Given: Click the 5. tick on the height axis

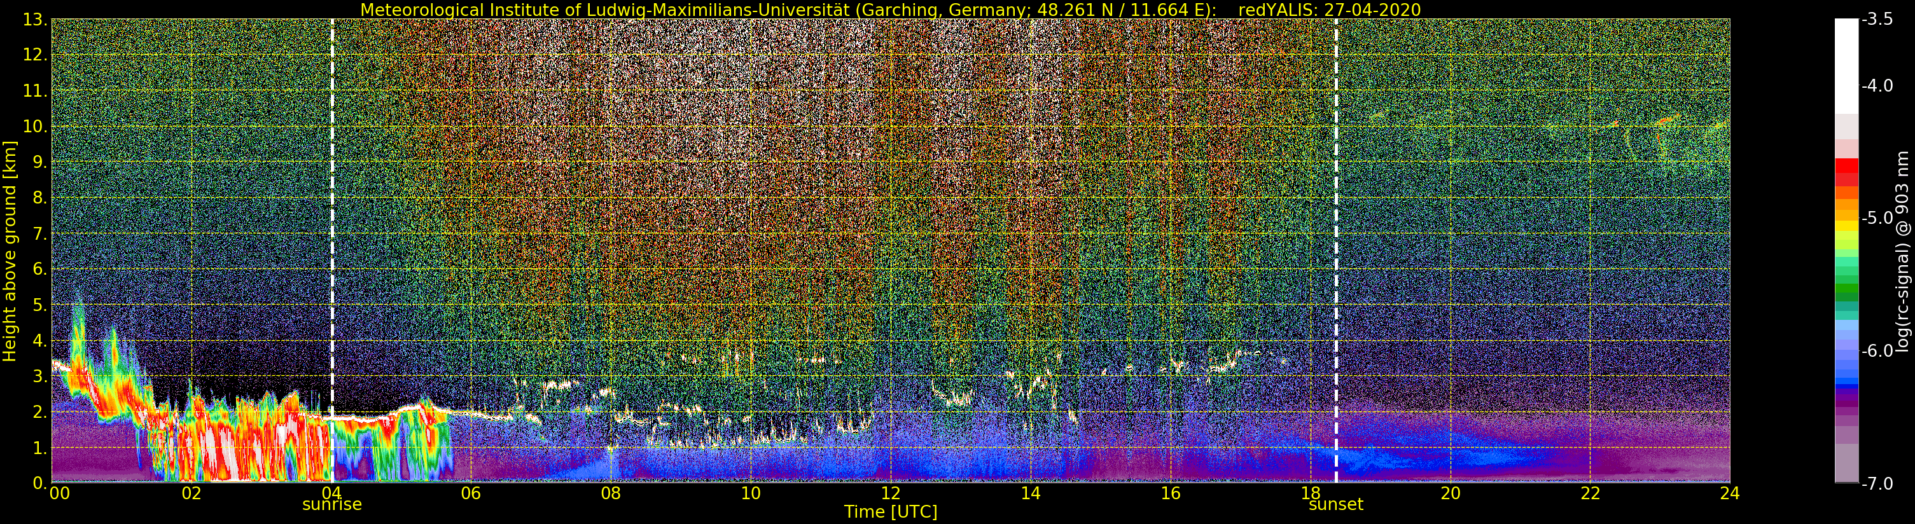Looking at the screenshot, I should (39, 305).
